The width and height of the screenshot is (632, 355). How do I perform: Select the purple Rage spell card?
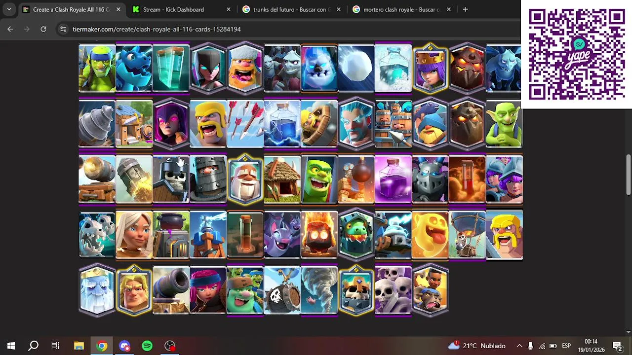click(x=393, y=179)
